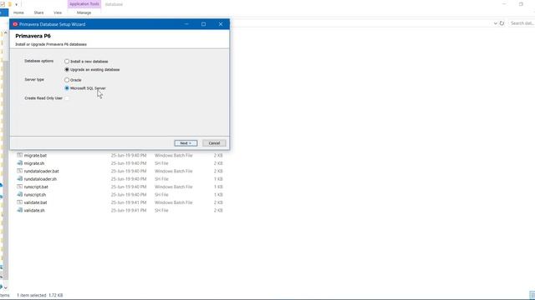The height and width of the screenshot is (300, 535).
Task: Click SH File type of validate.sh
Action: coord(161,210)
